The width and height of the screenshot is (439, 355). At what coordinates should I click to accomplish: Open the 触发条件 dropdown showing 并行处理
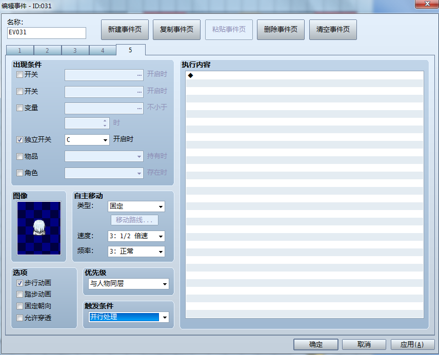(x=129, y=317)
